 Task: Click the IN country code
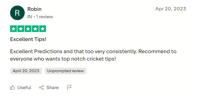coord(30,17)
